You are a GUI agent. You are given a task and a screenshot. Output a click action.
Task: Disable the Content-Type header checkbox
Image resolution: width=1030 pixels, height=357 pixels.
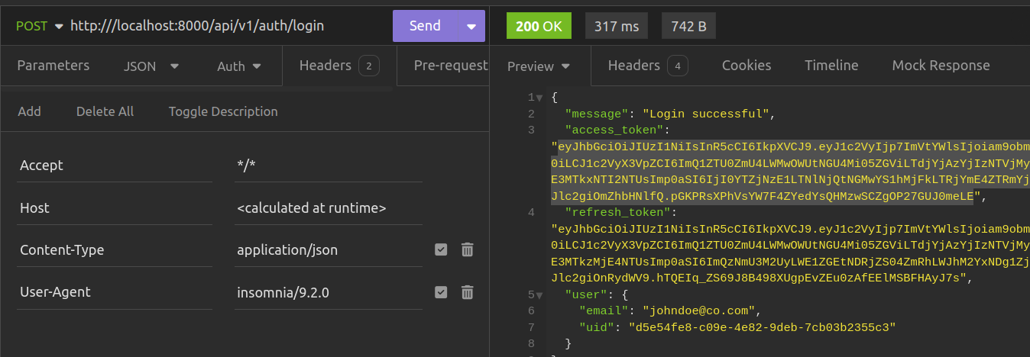tap(441, 249)
